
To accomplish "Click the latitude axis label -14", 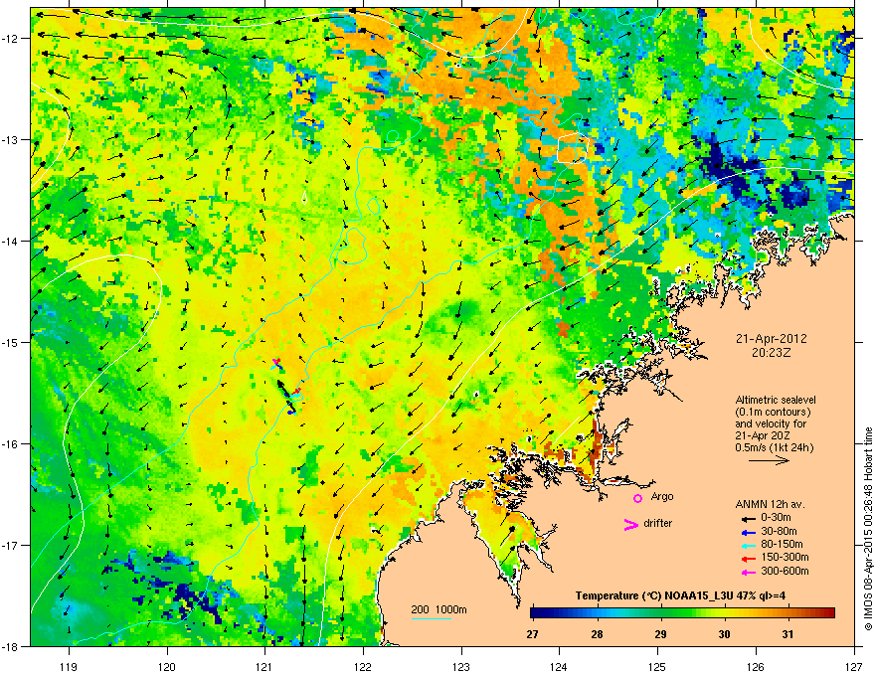I will tap(11, 241).
